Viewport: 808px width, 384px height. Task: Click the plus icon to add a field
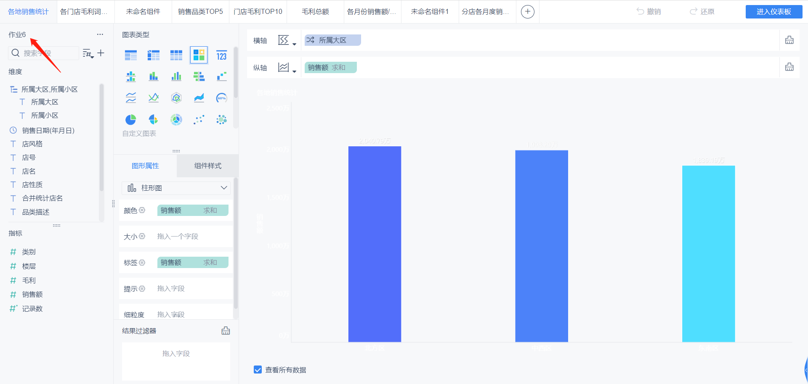tap(101, 53)
